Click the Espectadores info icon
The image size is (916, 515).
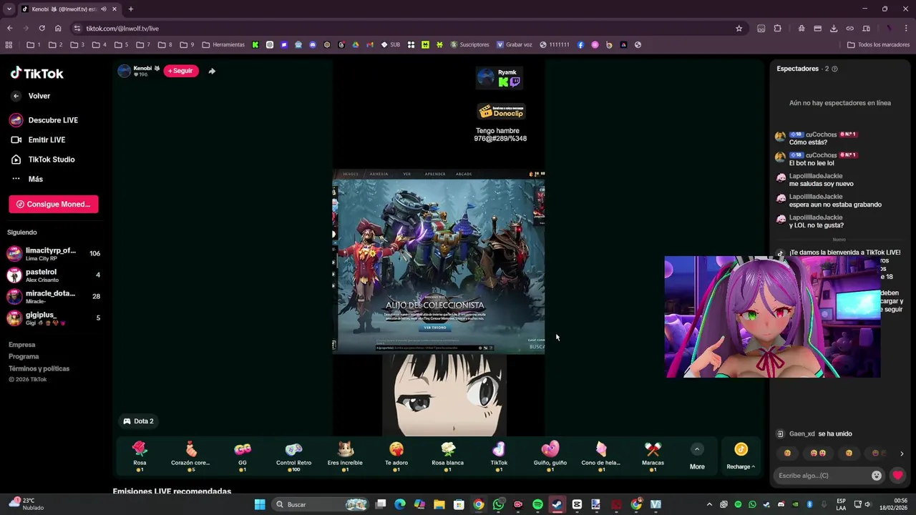tap(834, 69)
